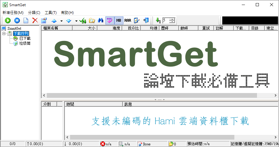Click the 目錄 column header
The image size is (279, 147).
click(x=256, y=28)
